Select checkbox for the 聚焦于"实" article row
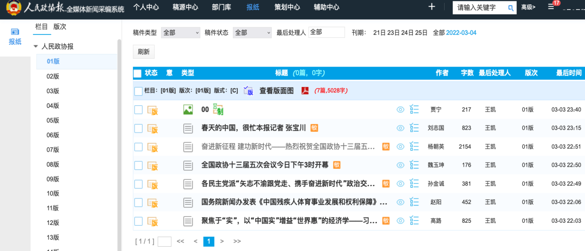 point(138,221)
